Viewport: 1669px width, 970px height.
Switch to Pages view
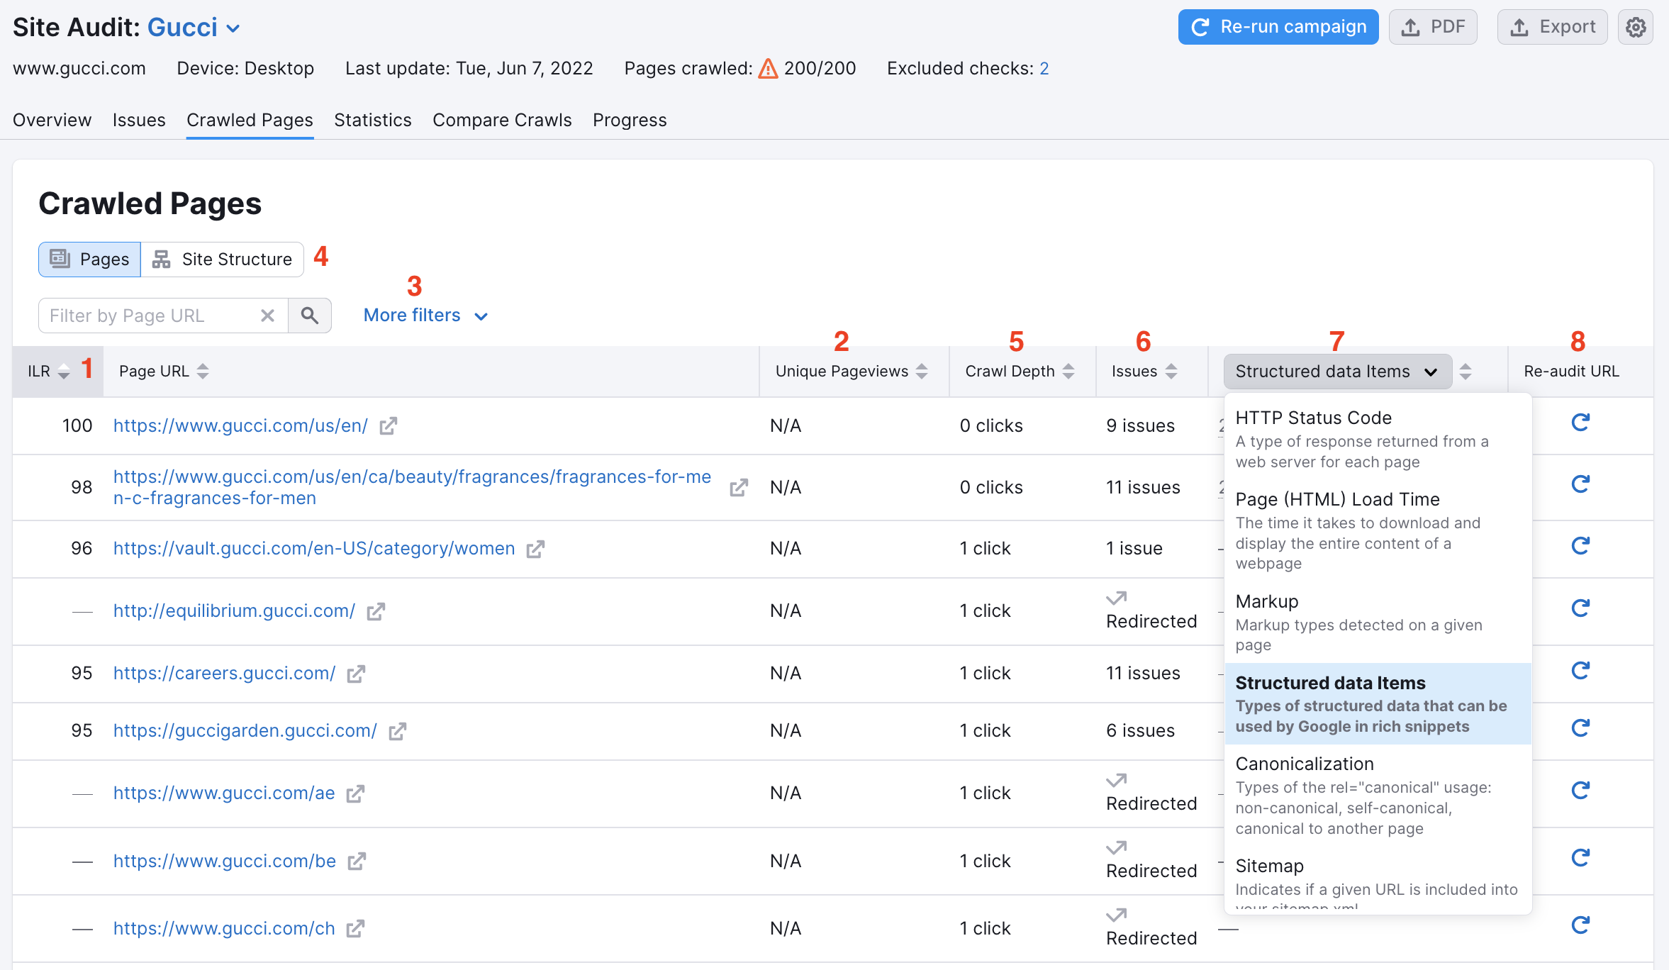(89, 260)
